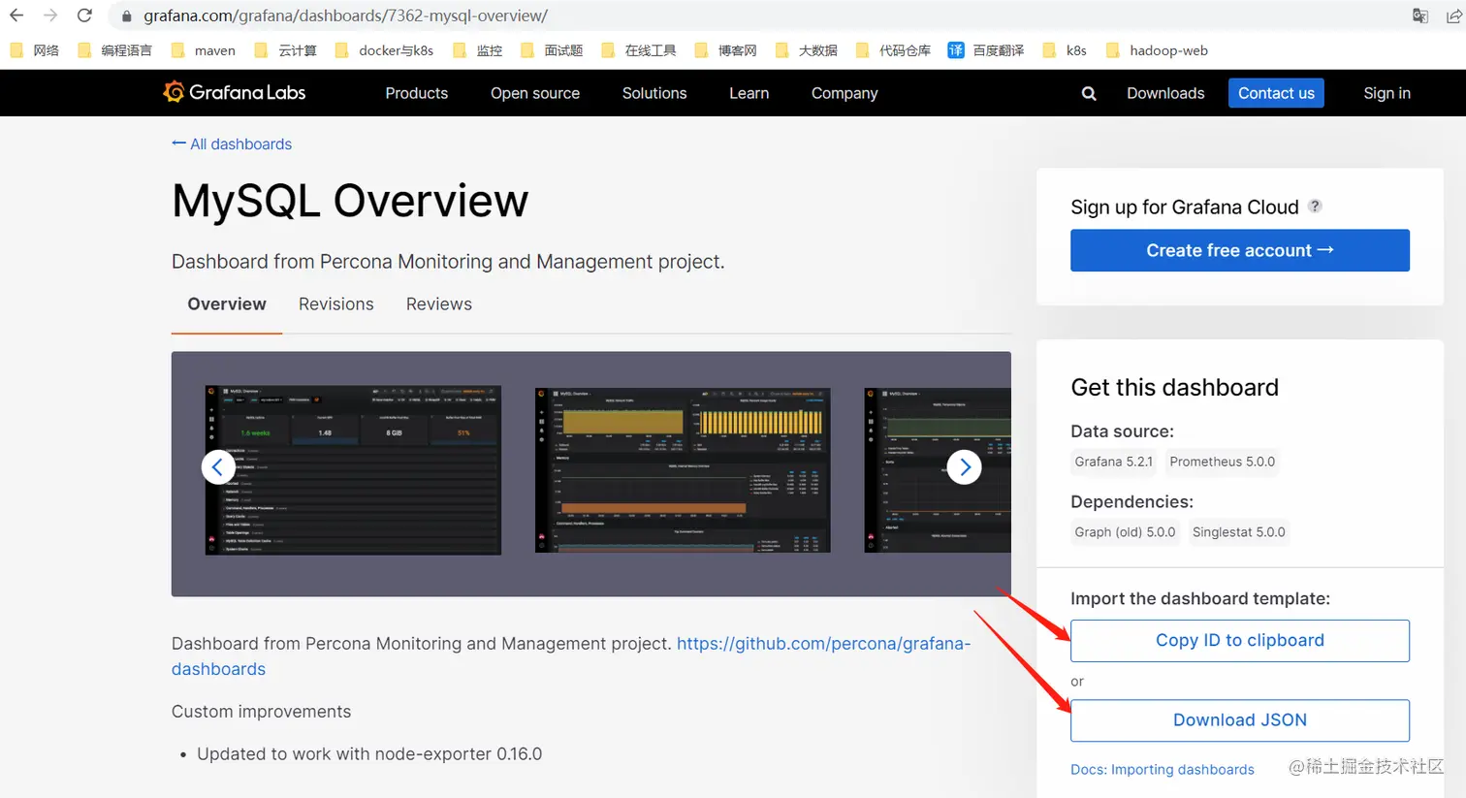Open the site search magnifier icon
1466x798 pixels.
click(1089, 93)
